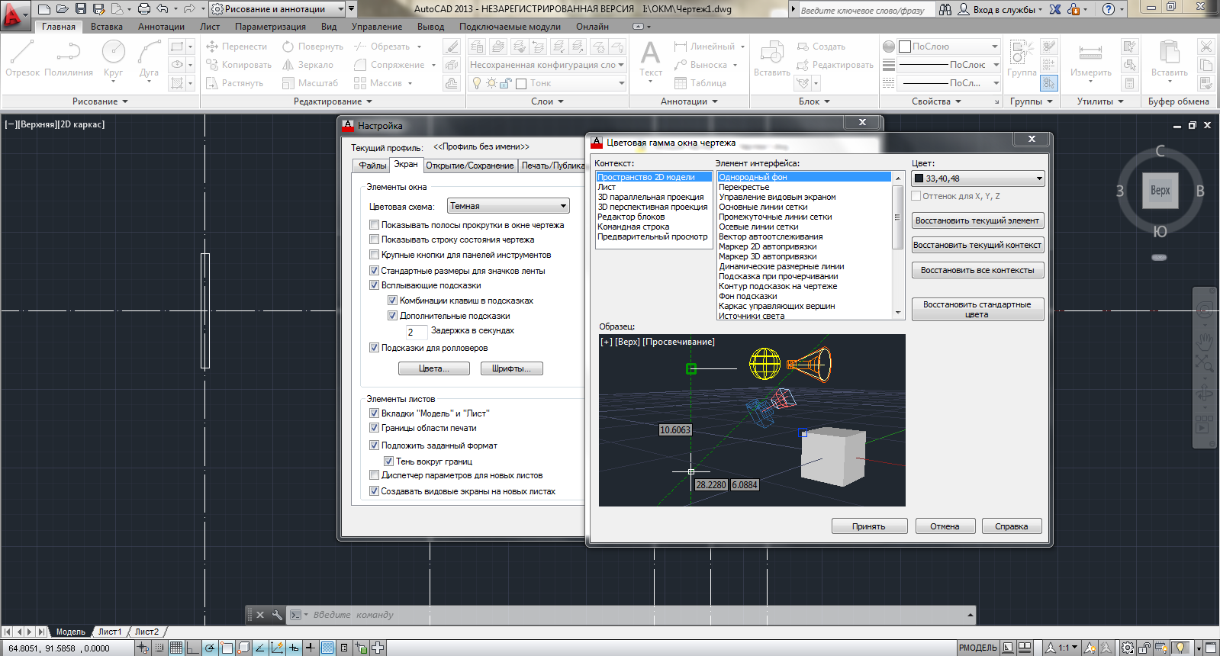
Task: Select the Отрезок line tool
Action: tap(22, 59)
